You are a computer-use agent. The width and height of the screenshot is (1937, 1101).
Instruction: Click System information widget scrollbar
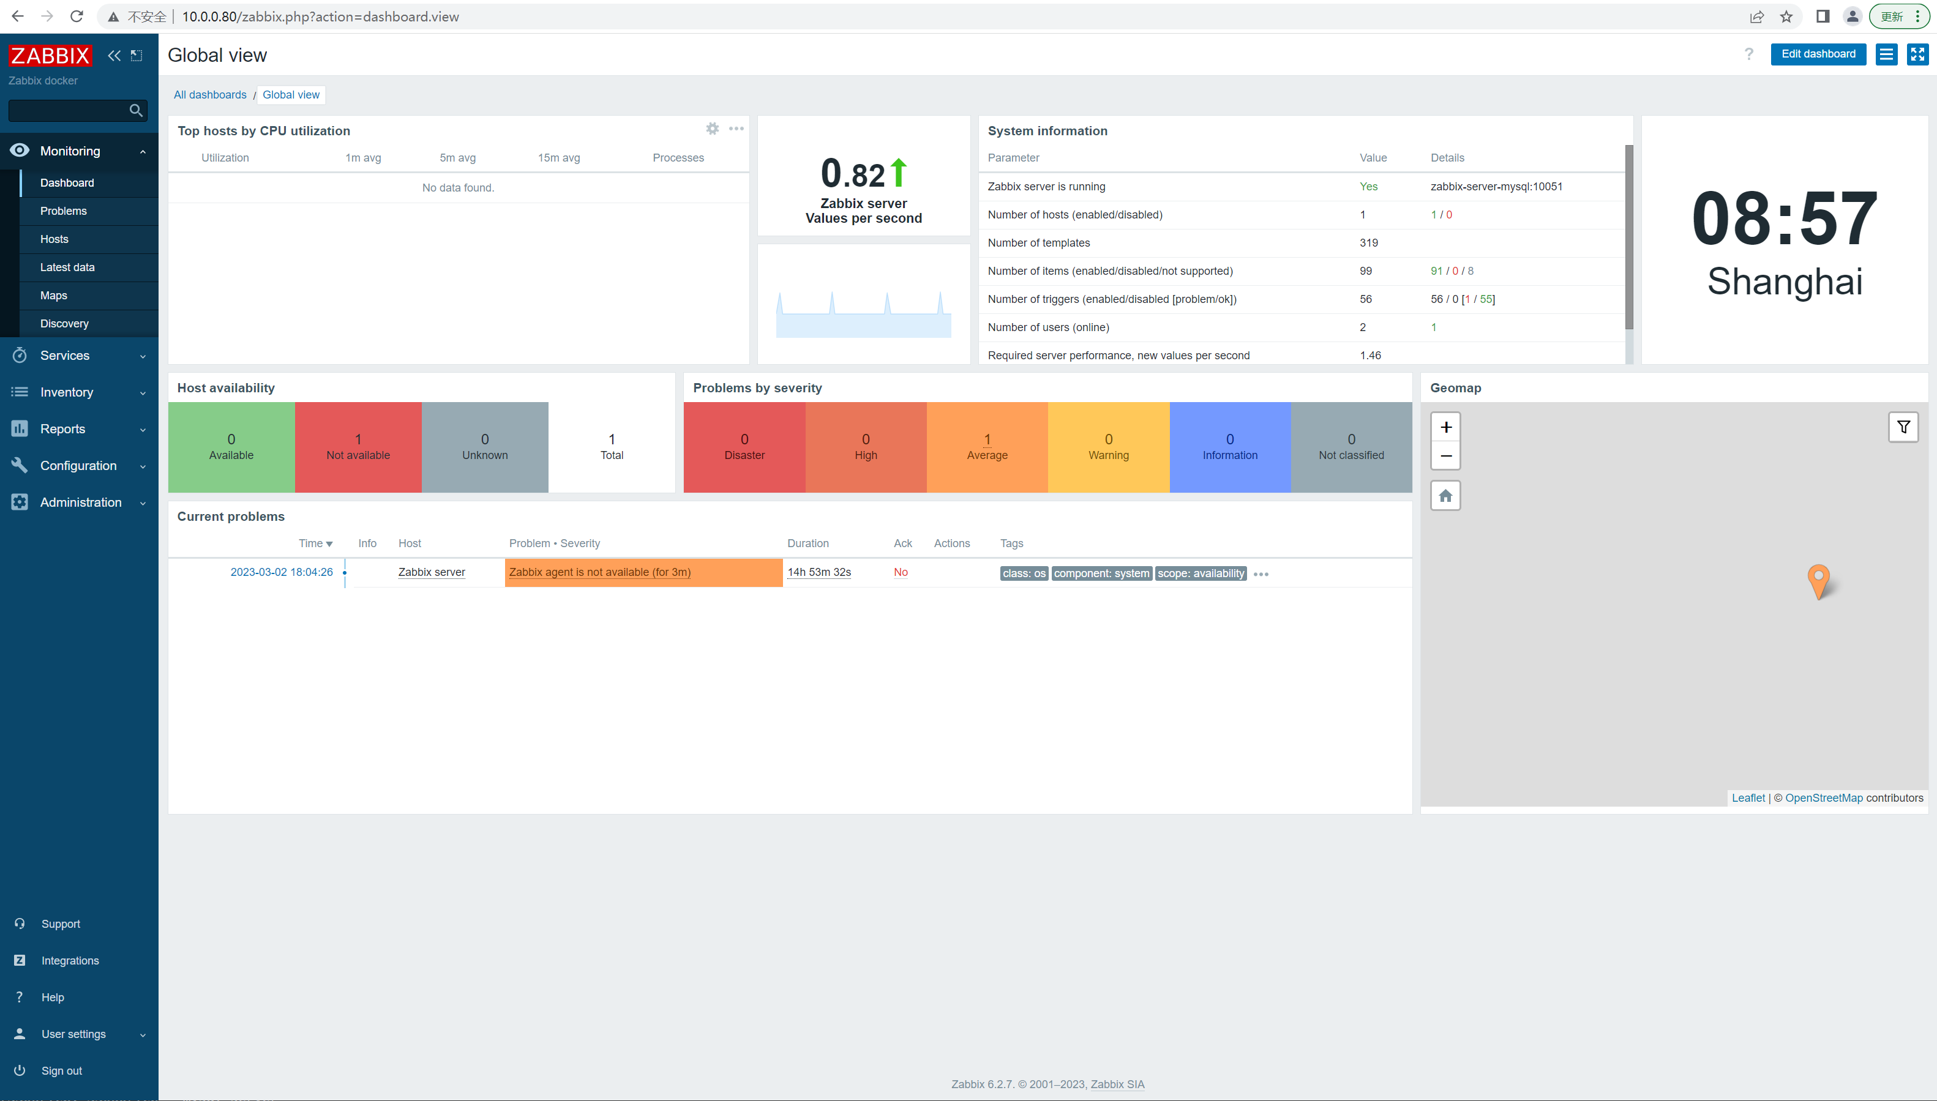pos(1629,237)
